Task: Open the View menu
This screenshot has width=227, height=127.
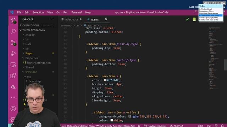Action: point(50,12)
